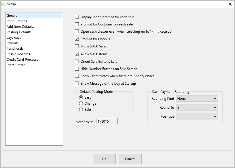Check Show Message of the Day at Startup
The image size is (235, 168).
[77, 84]
